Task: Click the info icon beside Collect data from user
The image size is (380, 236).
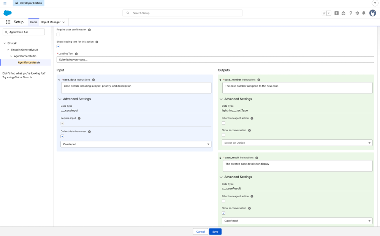Action: (x=89, y=131)
